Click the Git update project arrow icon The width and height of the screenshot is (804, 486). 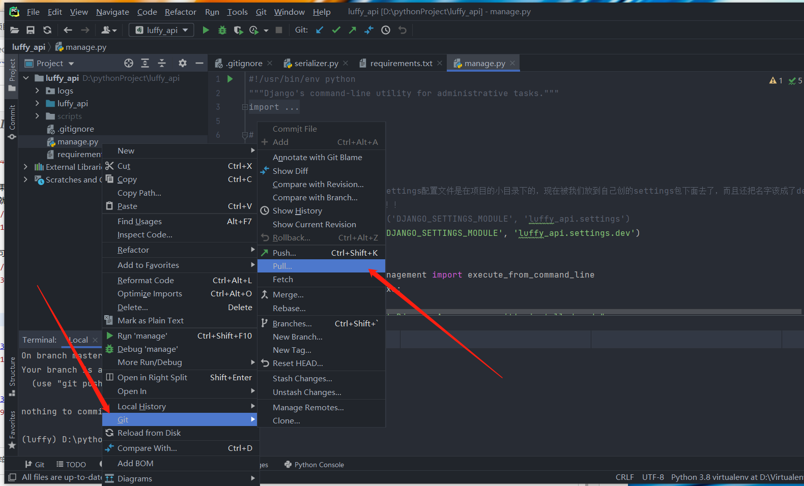click(320, 31)
